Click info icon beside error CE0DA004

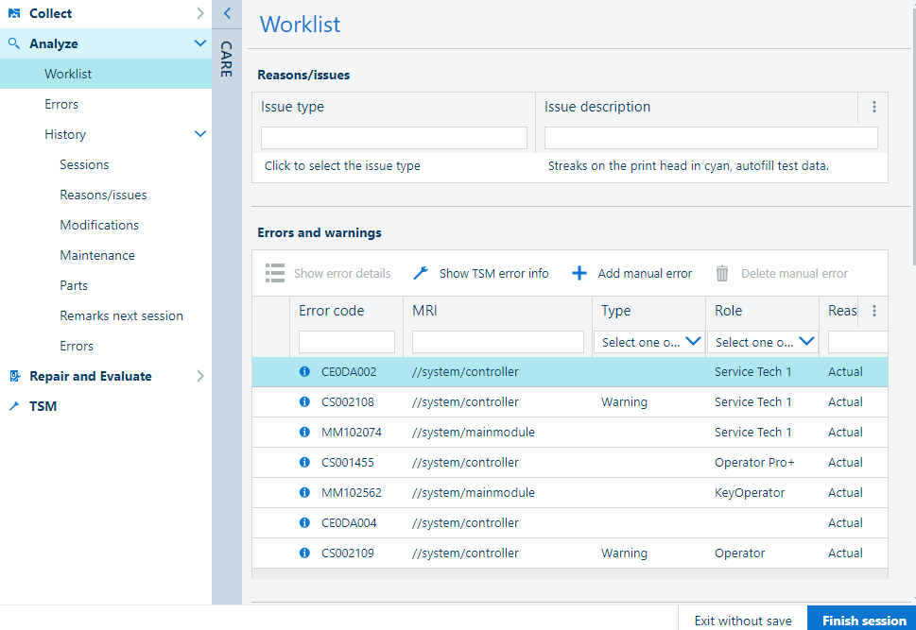[x=304, y=522]
